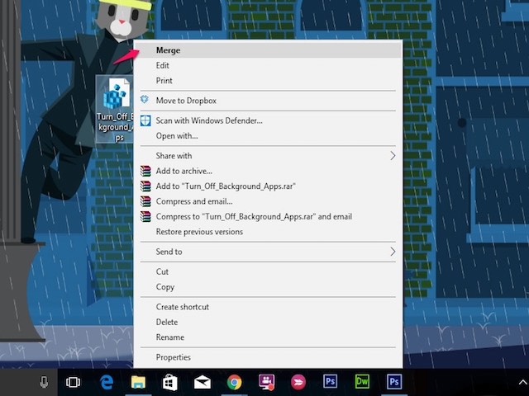The image size is (529, 396).
Task: Select Scan with Windows Defender
Action: (x=268, y=120)
